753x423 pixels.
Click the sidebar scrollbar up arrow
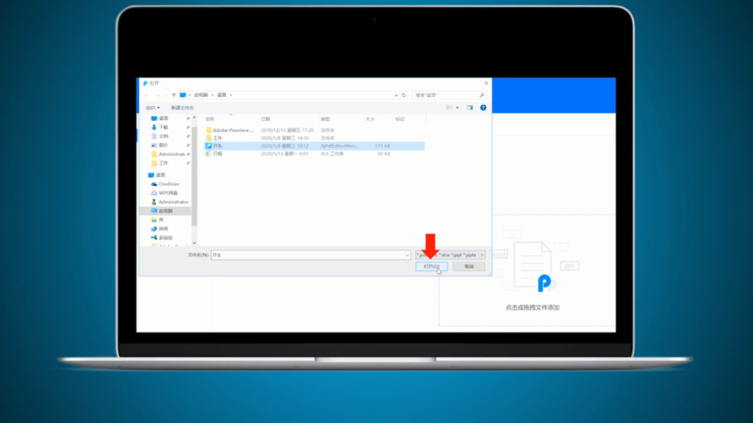194,117
